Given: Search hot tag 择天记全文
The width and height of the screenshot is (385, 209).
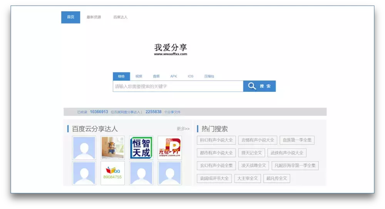Looking at the screenshot, I should tap(252, 153).
